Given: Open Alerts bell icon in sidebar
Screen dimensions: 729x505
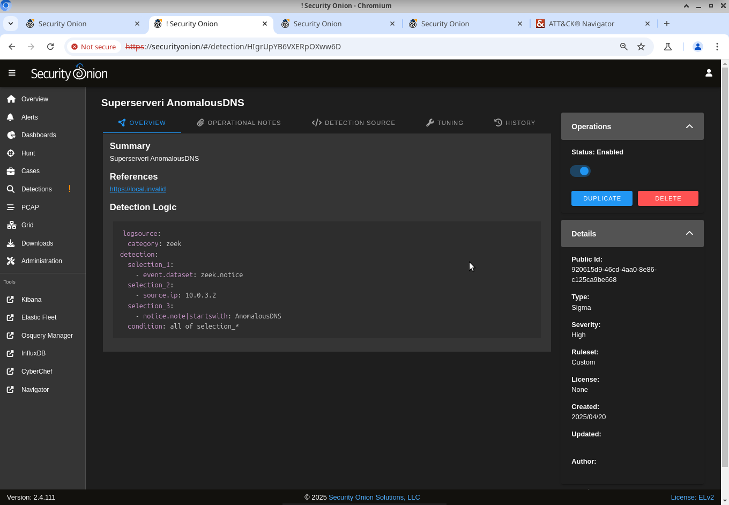Looking at the screenshot, I should point(11,117).
